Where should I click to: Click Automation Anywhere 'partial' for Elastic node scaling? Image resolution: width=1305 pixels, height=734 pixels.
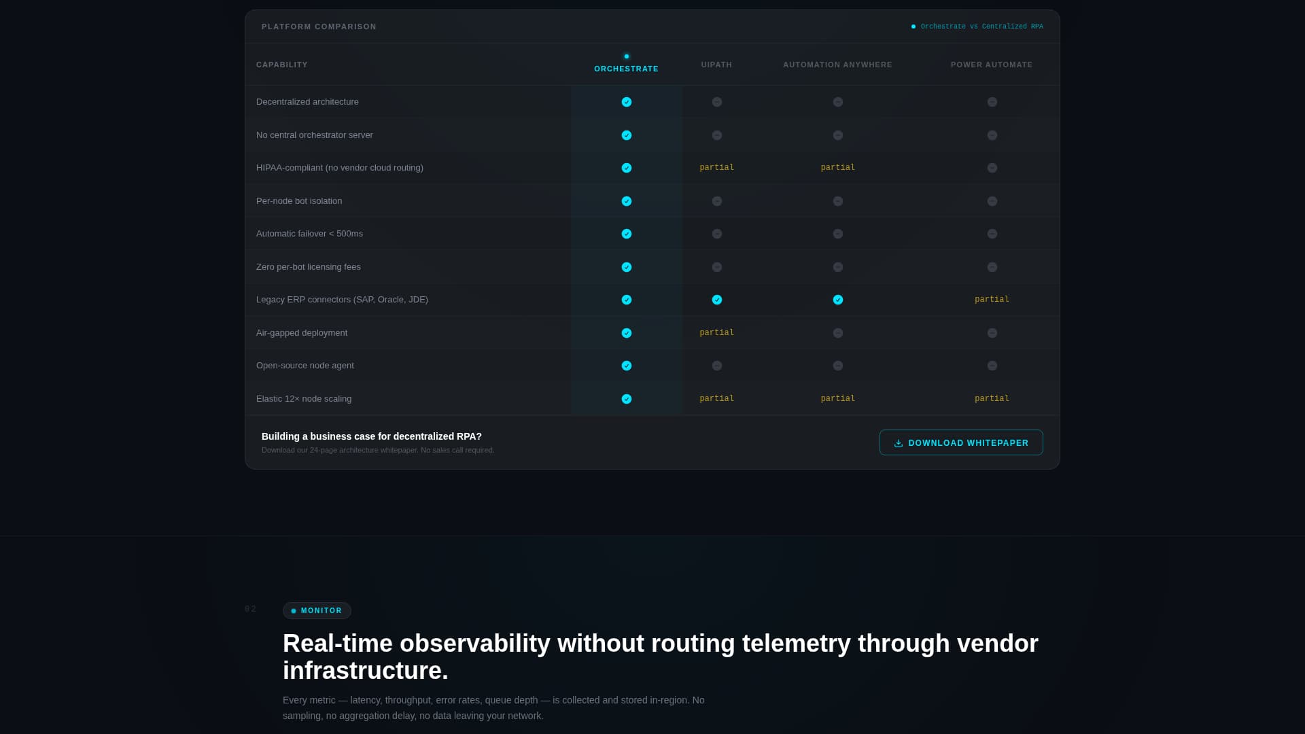point(837,398)
